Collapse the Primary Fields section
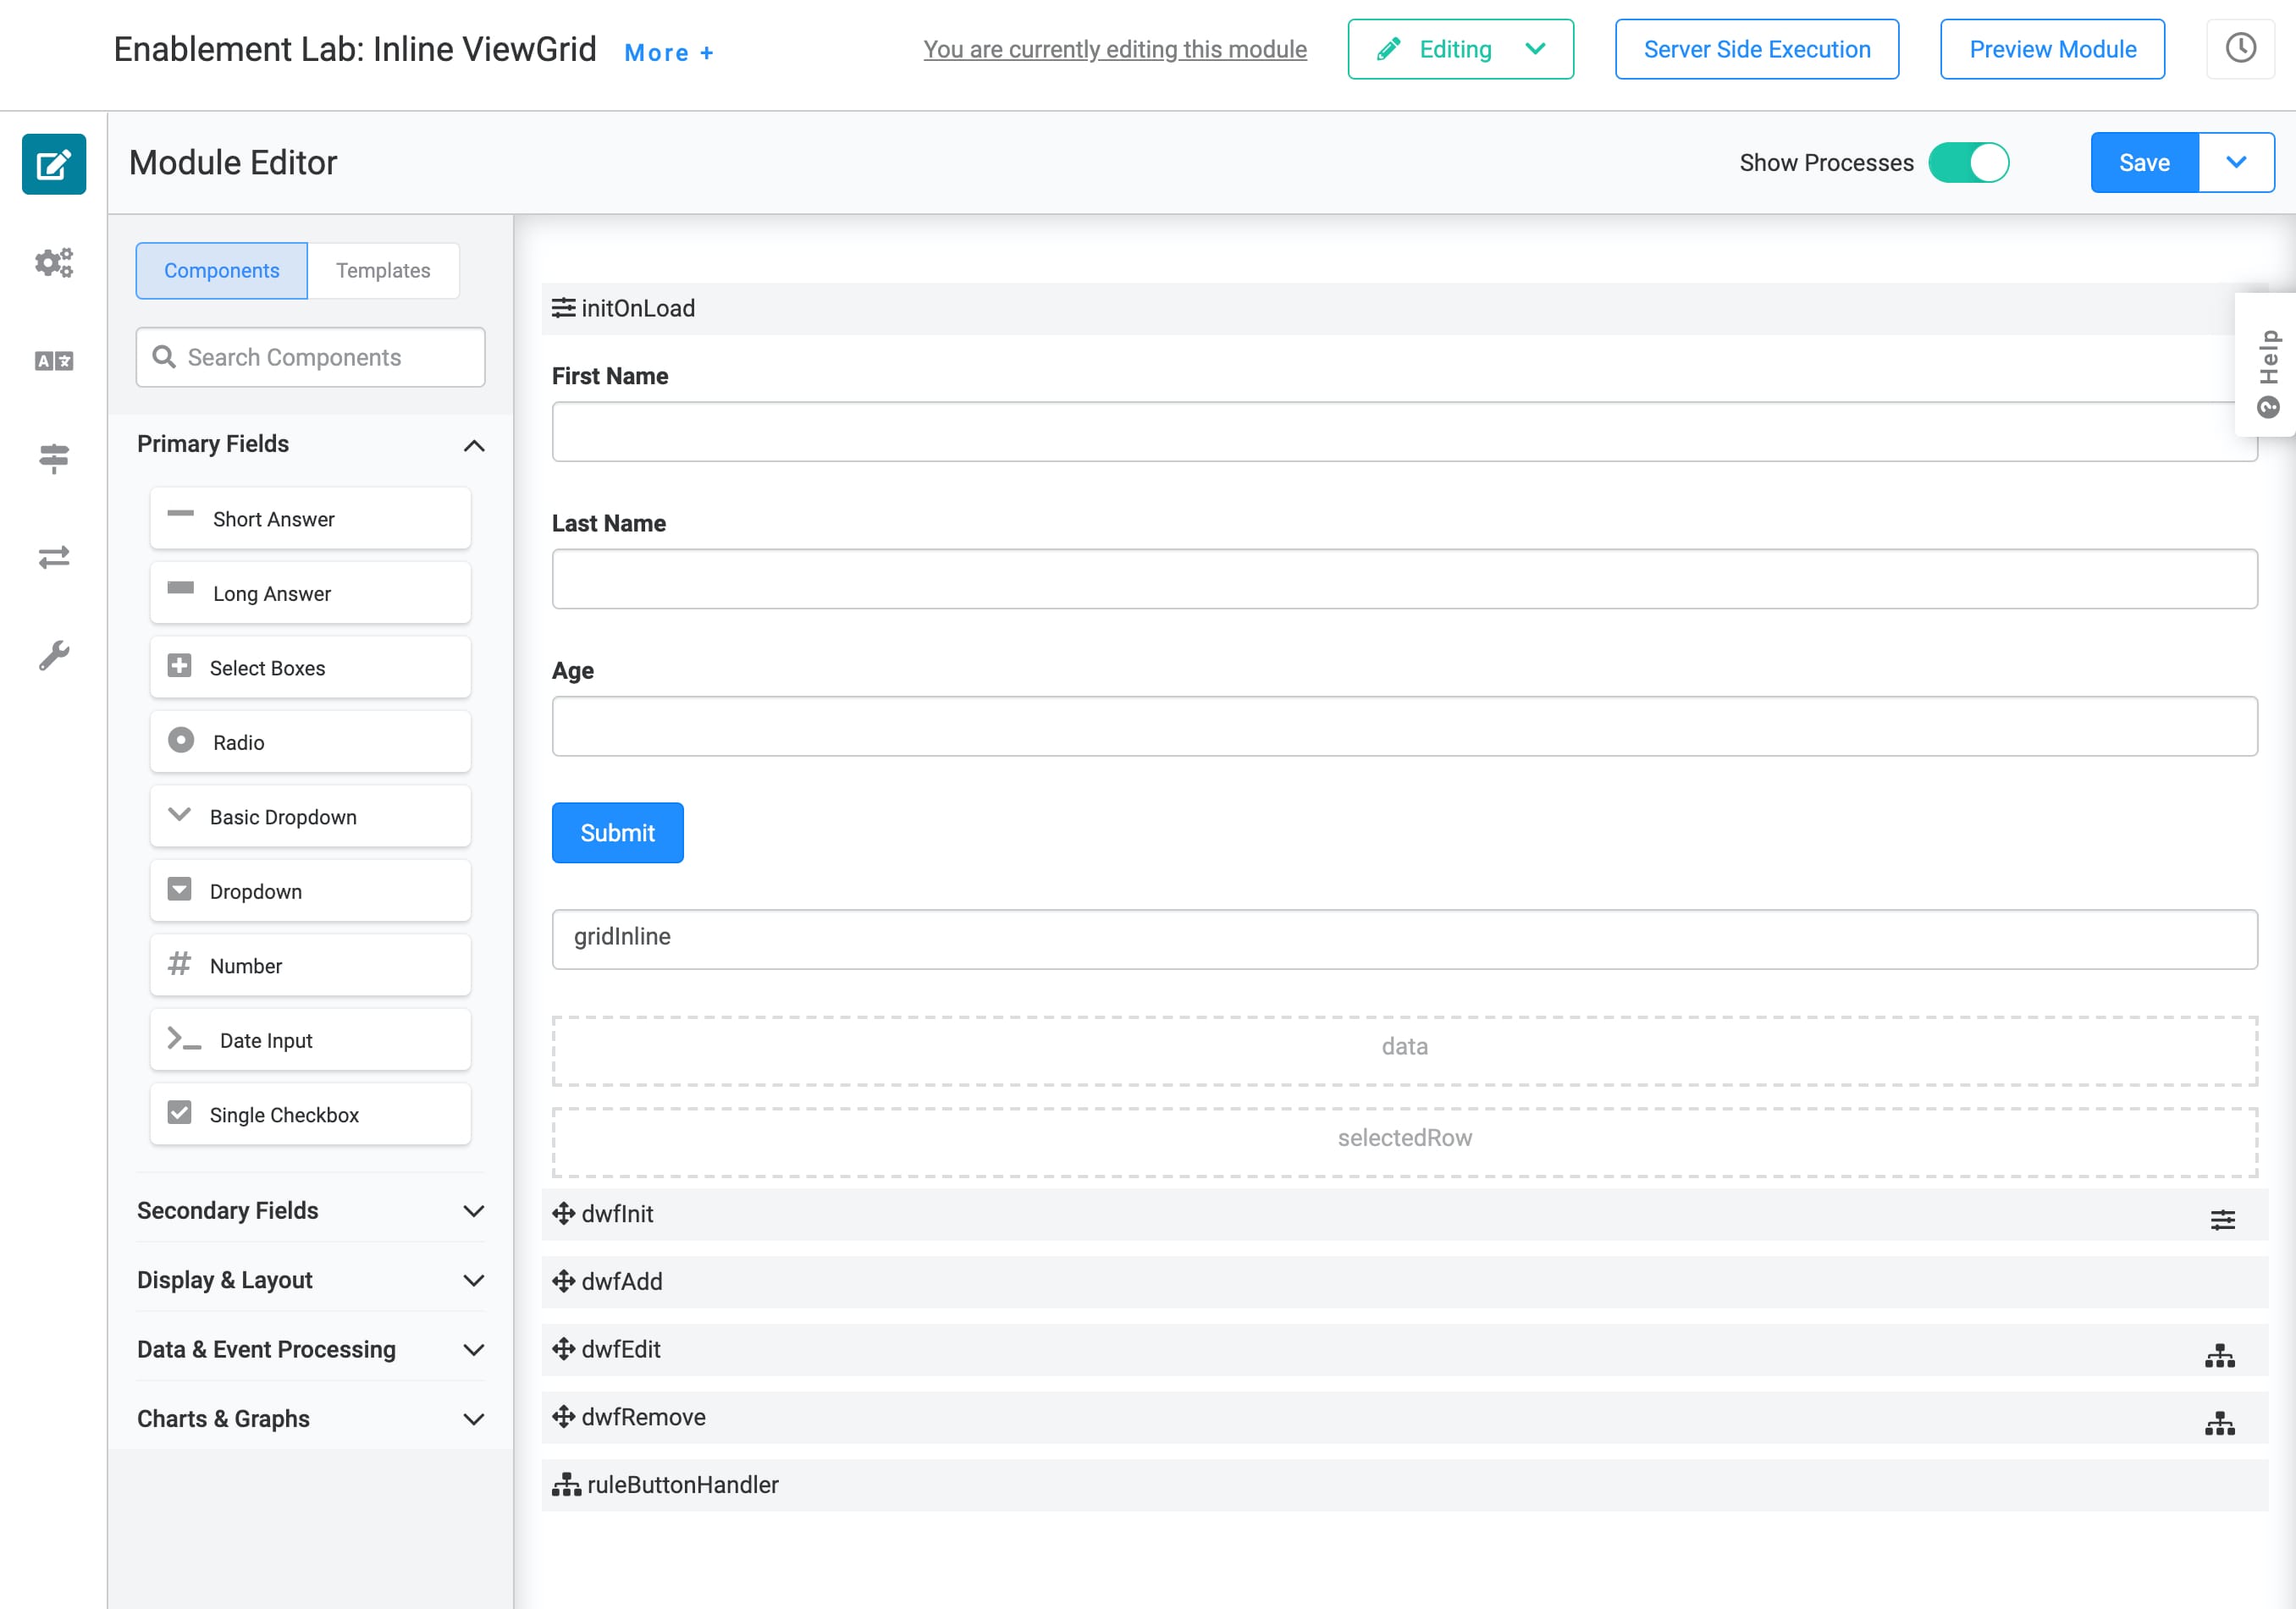Screen dimensions: 2296x1609 click(x=474, y=445)
